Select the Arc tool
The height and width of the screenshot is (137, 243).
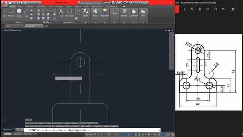pos(27,13)
